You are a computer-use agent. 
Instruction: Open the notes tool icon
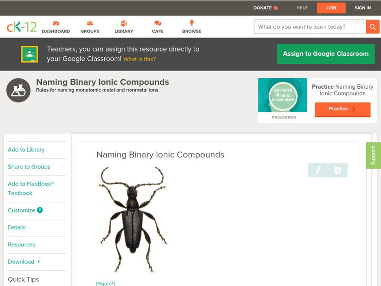tap(337, 170)
